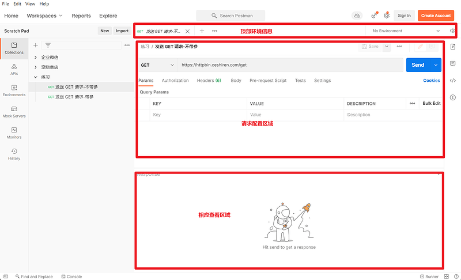461x280 pixels.
Task: Open the help icon in the status bar
Action: pyautogui.click(x=456, y=277)
